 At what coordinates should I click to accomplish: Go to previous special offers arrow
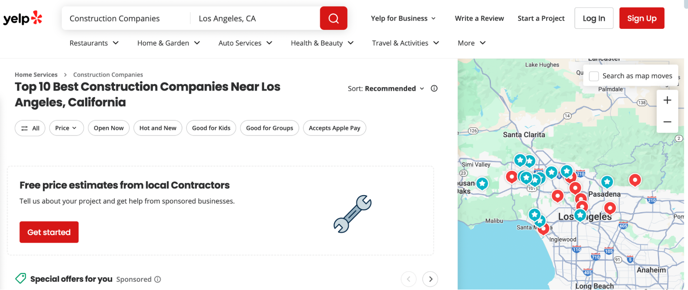point(409,279)
